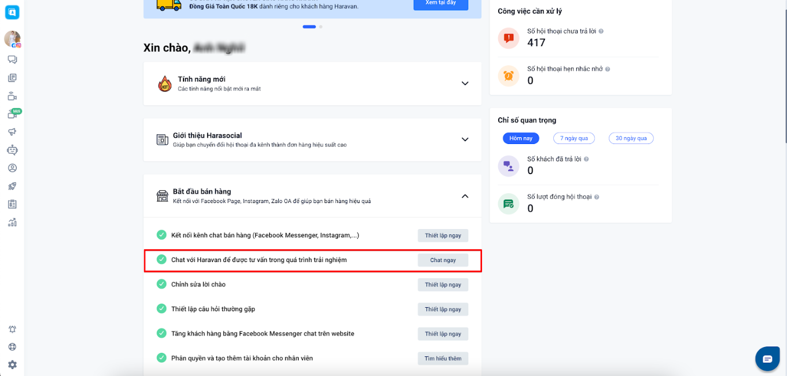Click the Công việc cần xử lý heading
This screenshot has height=376, width=787.
pyautogui.click(x=529, y=11)
